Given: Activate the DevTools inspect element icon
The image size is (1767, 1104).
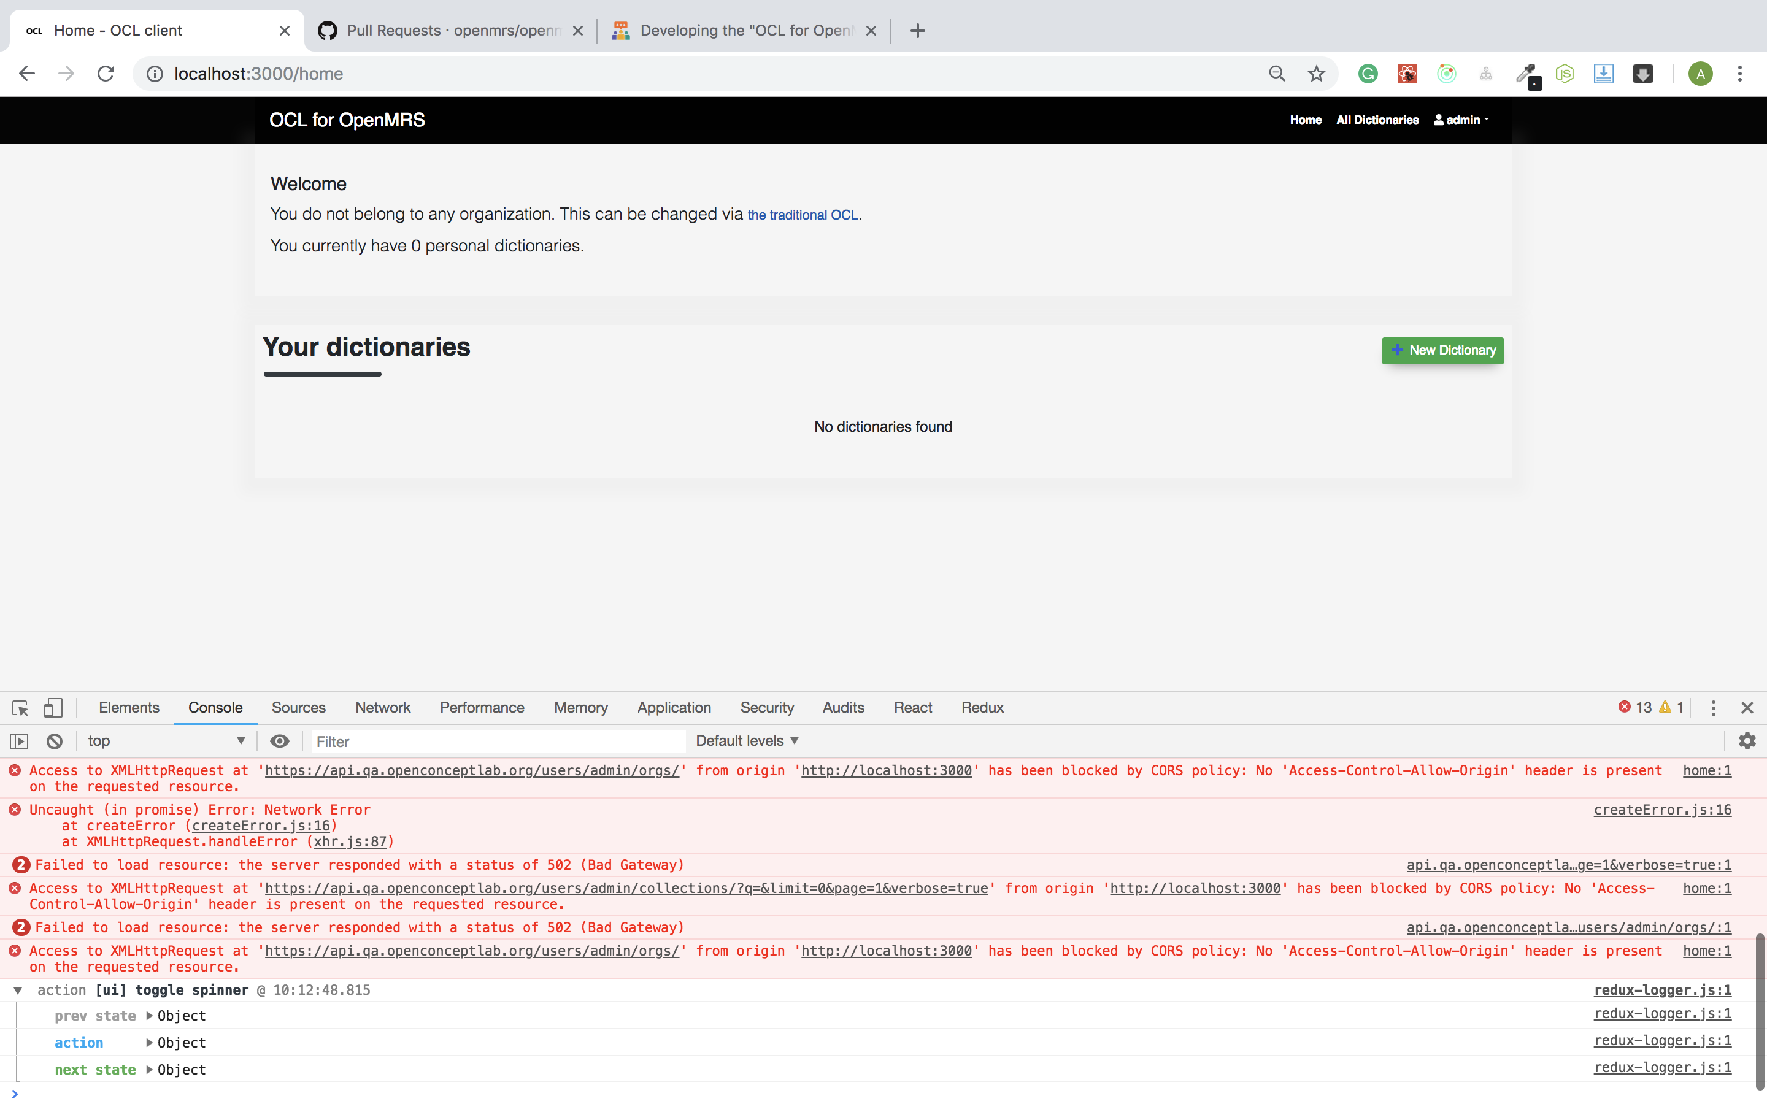Looking at the screenshot, I should click(20, 708).
